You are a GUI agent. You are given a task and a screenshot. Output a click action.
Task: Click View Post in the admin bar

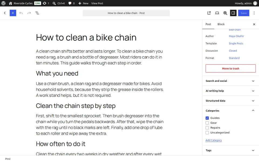coord(97,3)
